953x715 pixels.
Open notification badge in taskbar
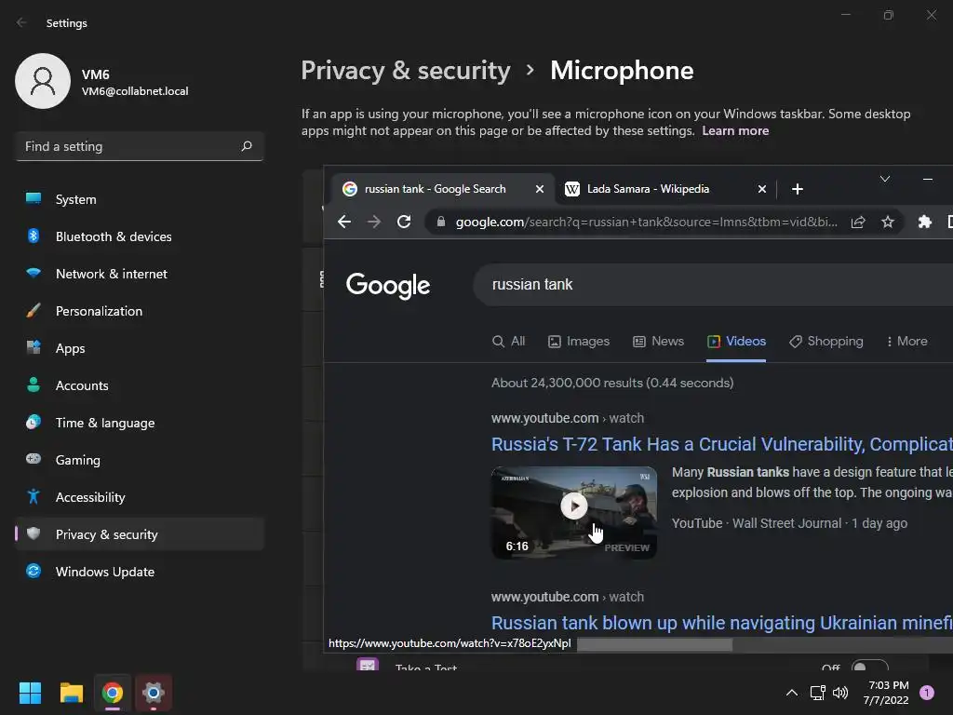(x=927, y=693)
